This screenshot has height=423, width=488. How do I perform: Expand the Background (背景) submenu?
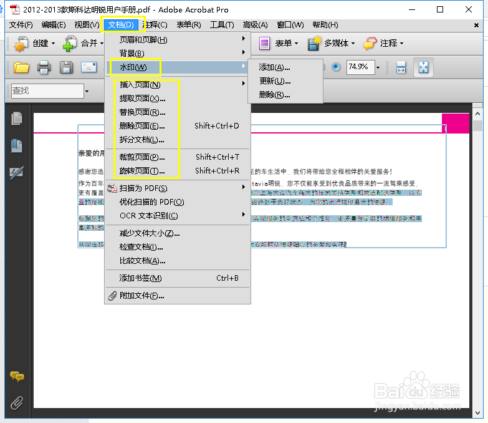178,53
